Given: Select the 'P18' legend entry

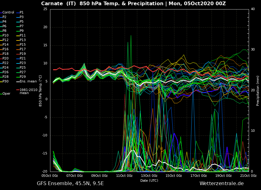Looking at the screenshot, I should point(5,54).
